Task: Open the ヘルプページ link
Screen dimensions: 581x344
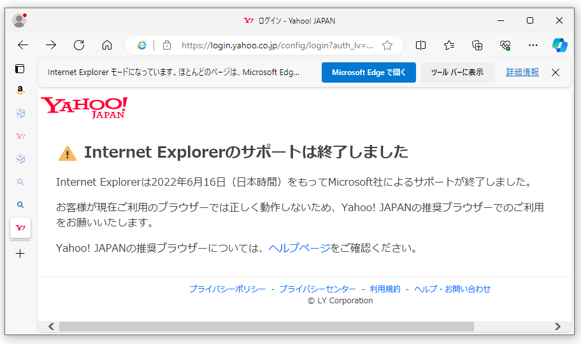Action: click(x=299, y=248)
